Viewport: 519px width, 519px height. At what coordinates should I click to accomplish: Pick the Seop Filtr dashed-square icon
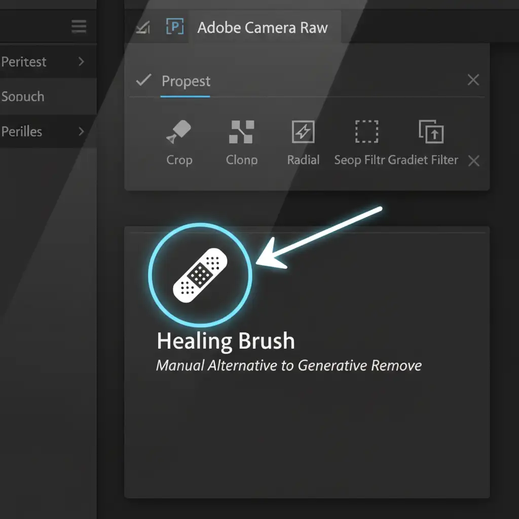click(x=366, y=132)
